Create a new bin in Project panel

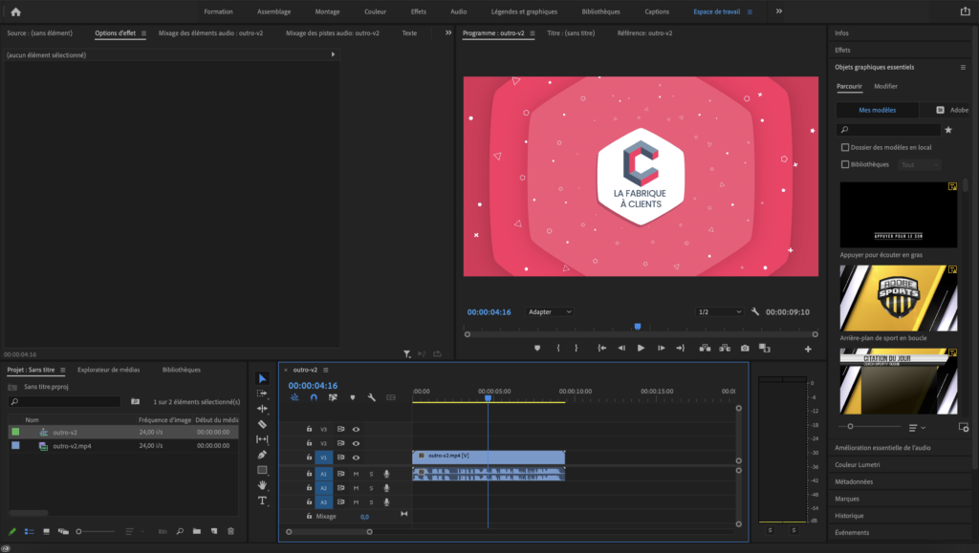point(197,531)
